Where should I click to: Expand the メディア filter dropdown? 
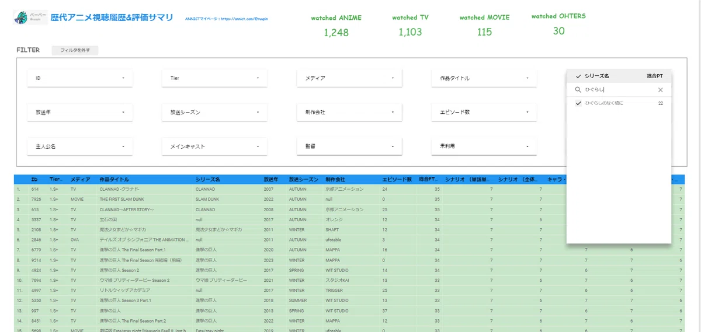click(349, 78)
